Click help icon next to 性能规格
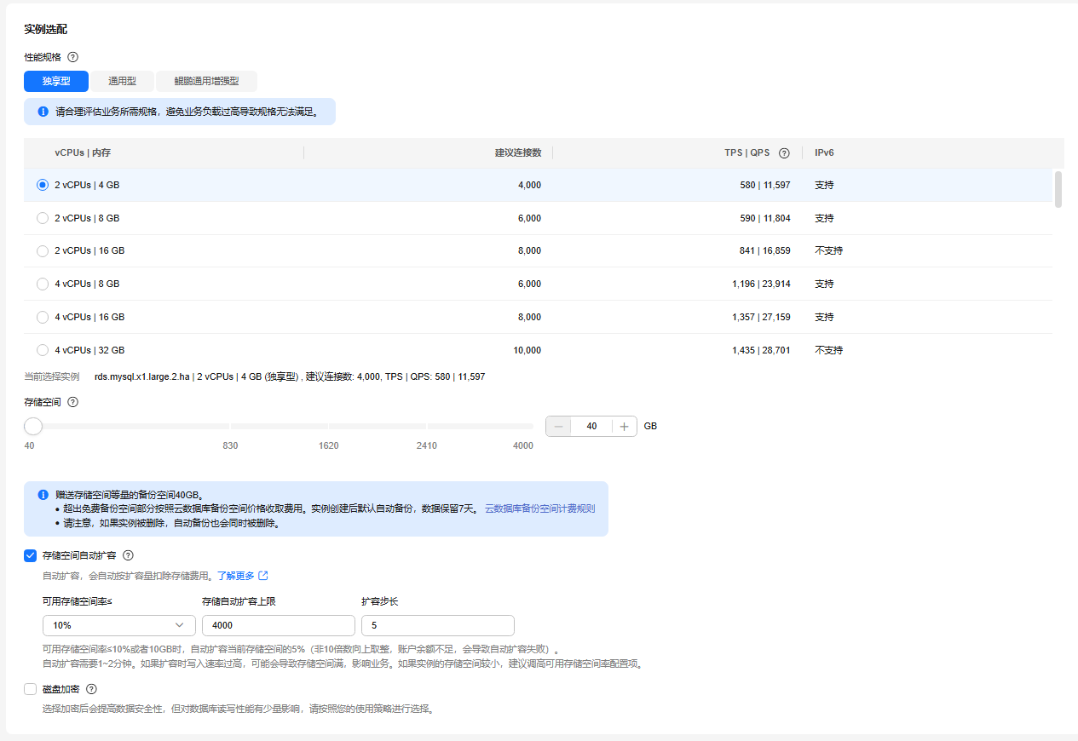Viewport: 1078px width, 741px height. tap(72, 57)
